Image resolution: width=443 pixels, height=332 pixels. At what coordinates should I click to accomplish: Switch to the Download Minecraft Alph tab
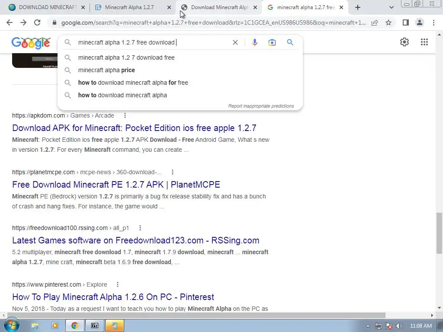(x=220, y=7)
